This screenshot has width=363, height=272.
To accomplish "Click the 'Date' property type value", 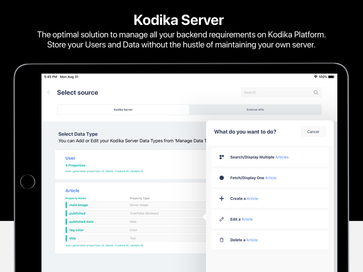I will [133, 222].
